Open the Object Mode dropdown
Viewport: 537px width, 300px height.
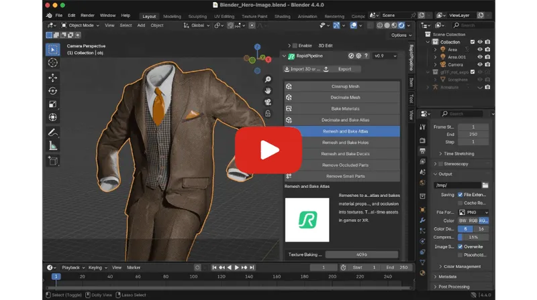click(81, 25)
